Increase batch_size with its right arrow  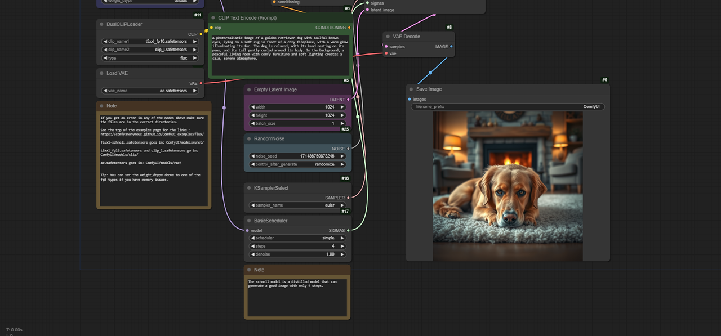pyautogui.click(x=342, y=123)
